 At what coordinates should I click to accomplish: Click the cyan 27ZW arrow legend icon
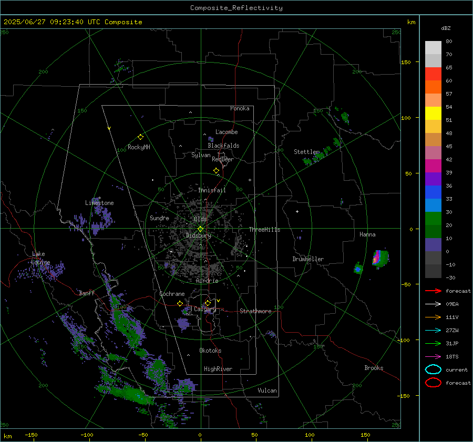[x=433, y=331]
